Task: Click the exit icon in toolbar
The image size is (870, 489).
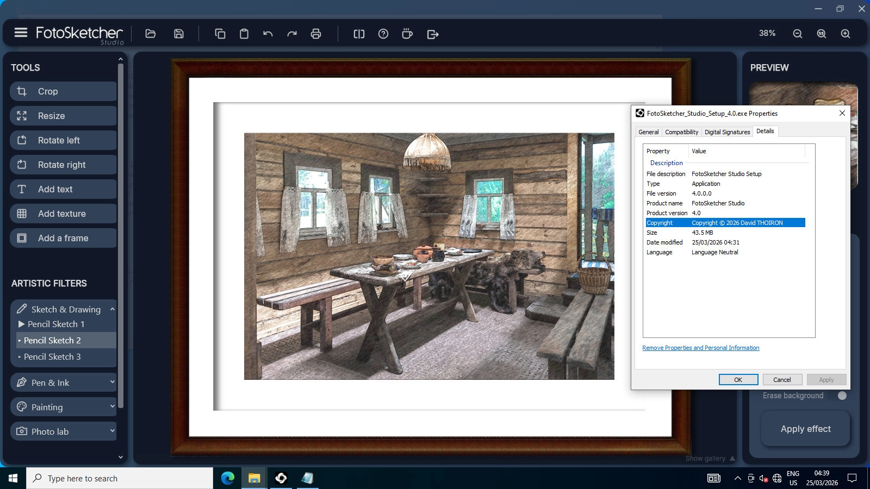Action: (x=433, y=34)
